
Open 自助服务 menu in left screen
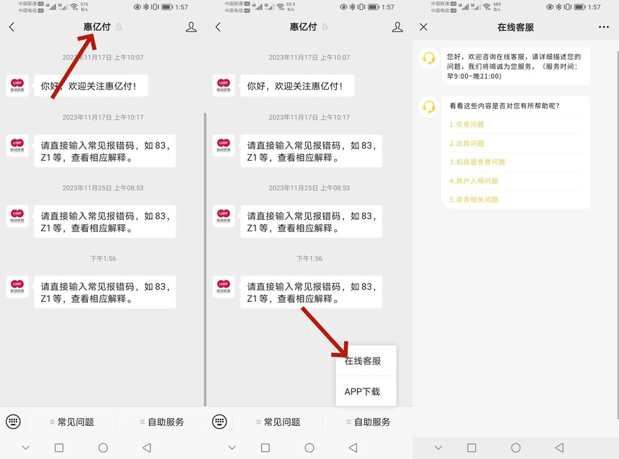[162, 422]
